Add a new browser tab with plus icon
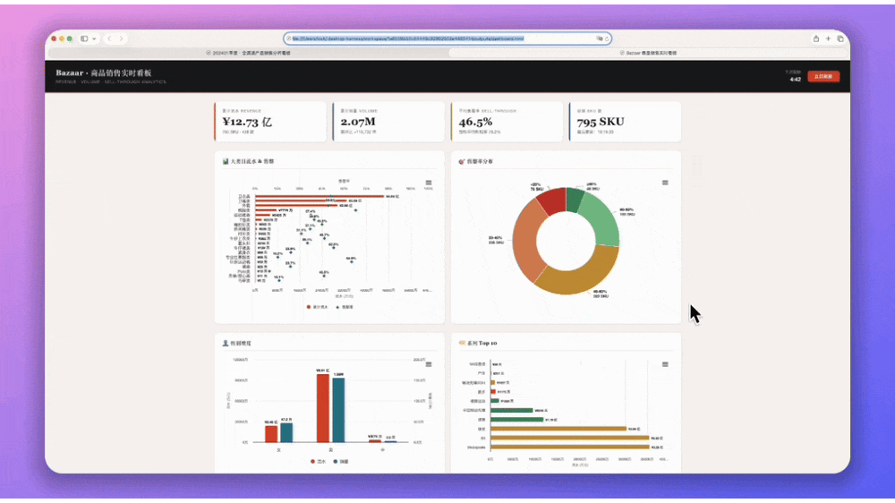 [828, 38]
